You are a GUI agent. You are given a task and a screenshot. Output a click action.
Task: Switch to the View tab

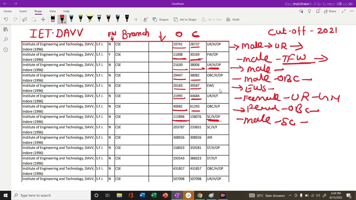[x=53, y=11]
